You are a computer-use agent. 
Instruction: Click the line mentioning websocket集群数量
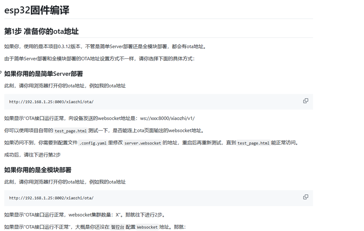point(84,215)
